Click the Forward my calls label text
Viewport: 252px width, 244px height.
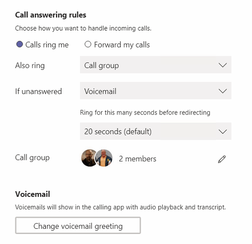point(122,45)
